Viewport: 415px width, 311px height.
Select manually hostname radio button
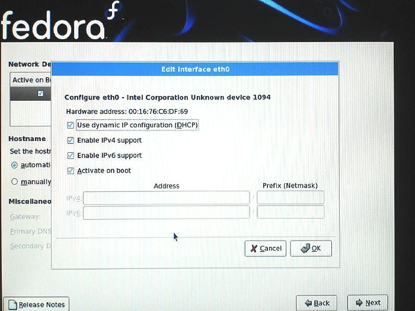click(15, 182)
